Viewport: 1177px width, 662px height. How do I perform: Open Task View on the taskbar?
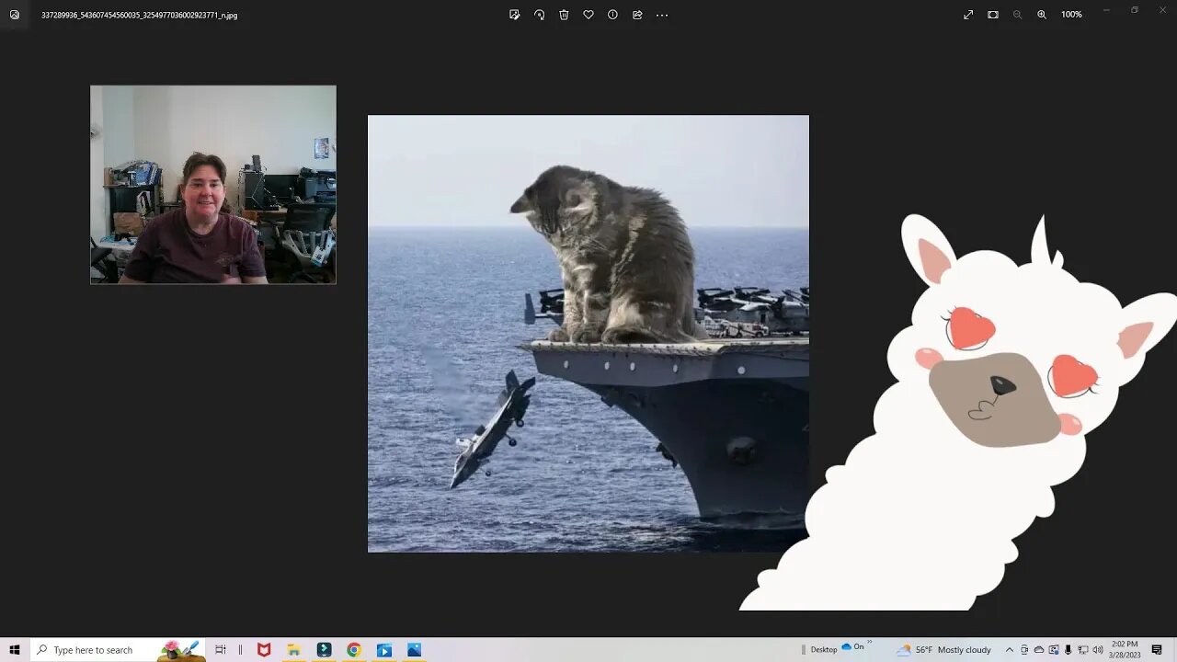[x=220, y=650]
